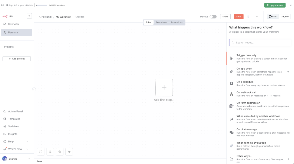Open the workflow three-dot options menu

pos(257,17)
